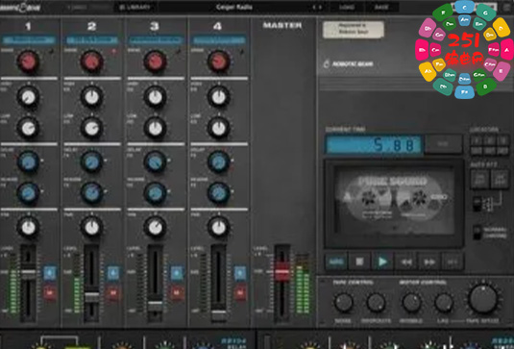Screen dimensions: 514x349
Task: Open channel 3 blue sample selector
Action: point(156,40)
